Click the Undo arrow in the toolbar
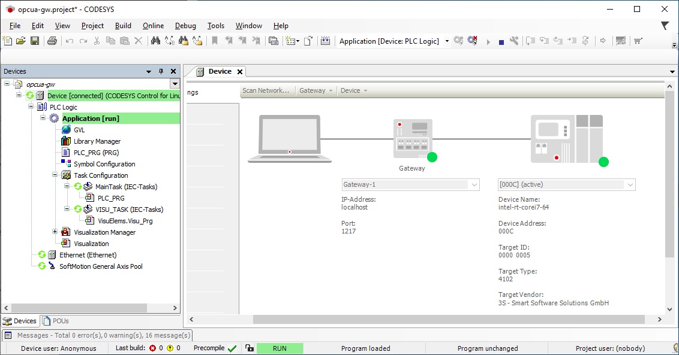 [70, 41]
